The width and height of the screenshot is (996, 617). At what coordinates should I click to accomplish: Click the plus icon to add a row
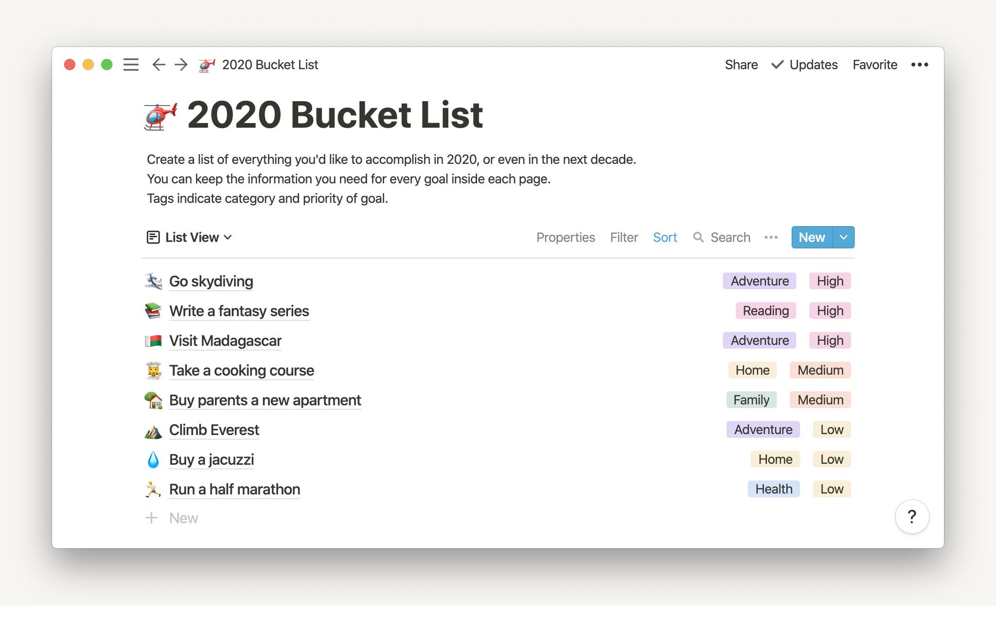pos(151,518)
